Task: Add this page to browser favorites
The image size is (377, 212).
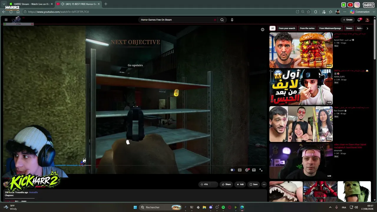Action: click(308, 12)
